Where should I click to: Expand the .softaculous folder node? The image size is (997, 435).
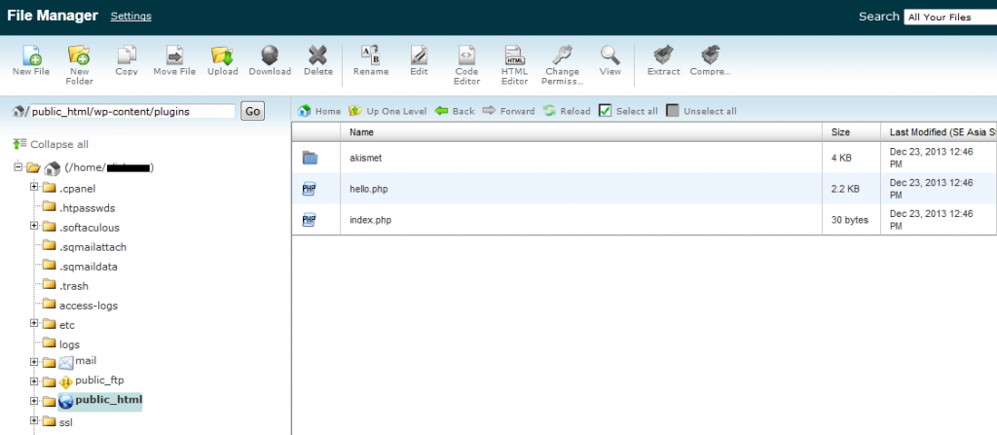click(34, 227)
